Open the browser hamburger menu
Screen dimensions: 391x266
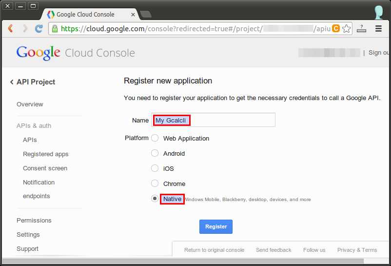(x=378, y=28)
